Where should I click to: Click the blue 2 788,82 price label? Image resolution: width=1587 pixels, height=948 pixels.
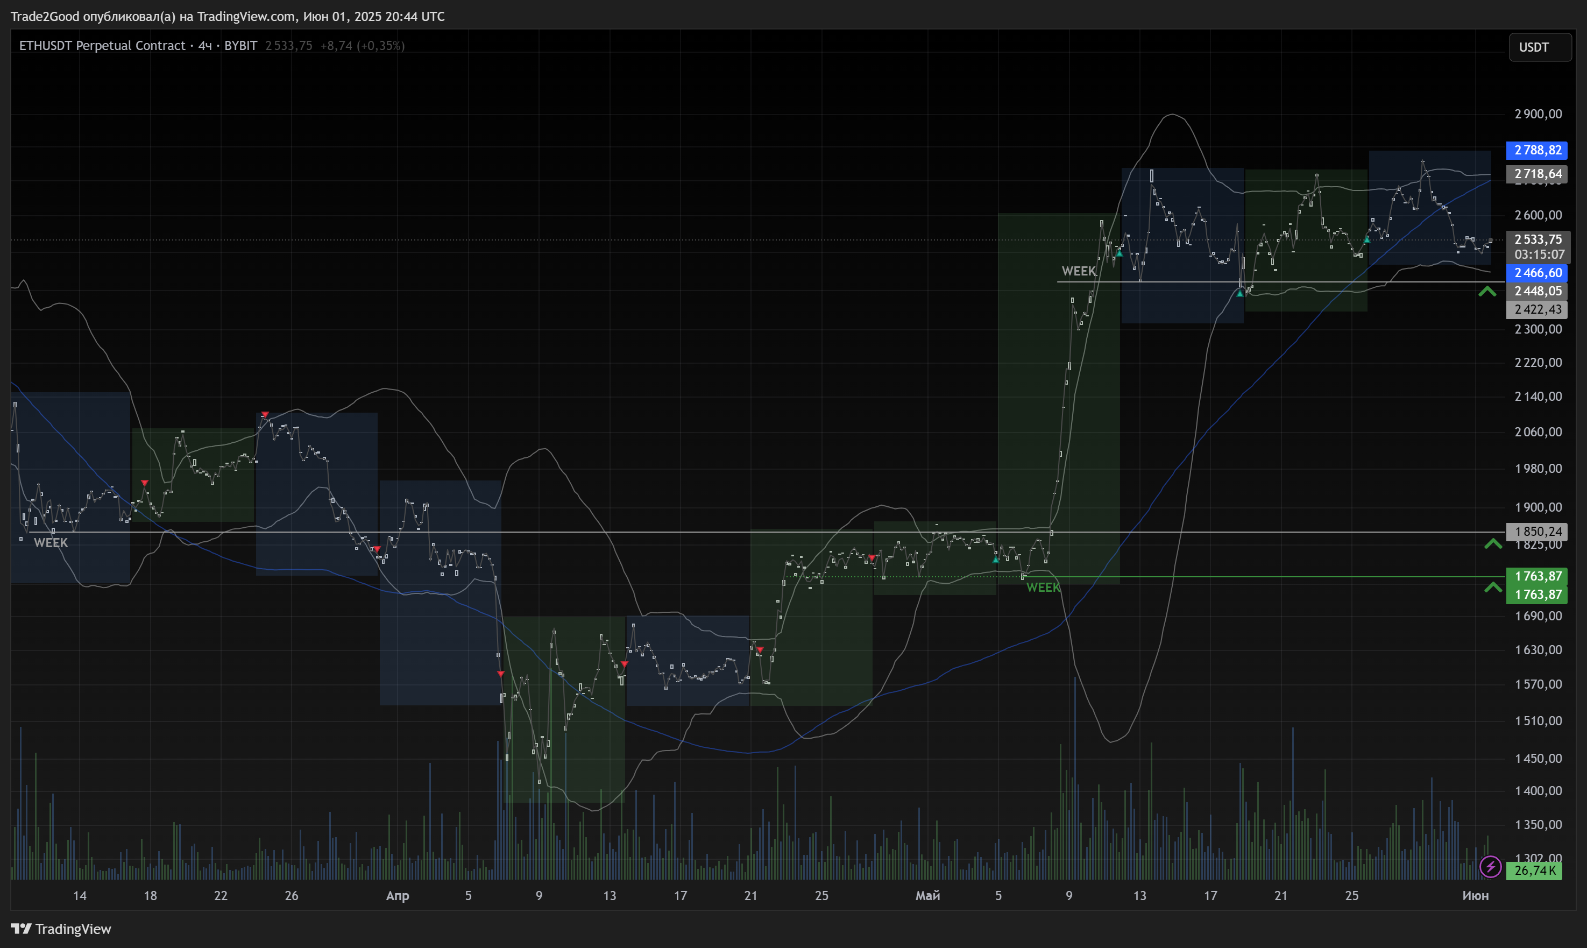tap(1537, 150)
